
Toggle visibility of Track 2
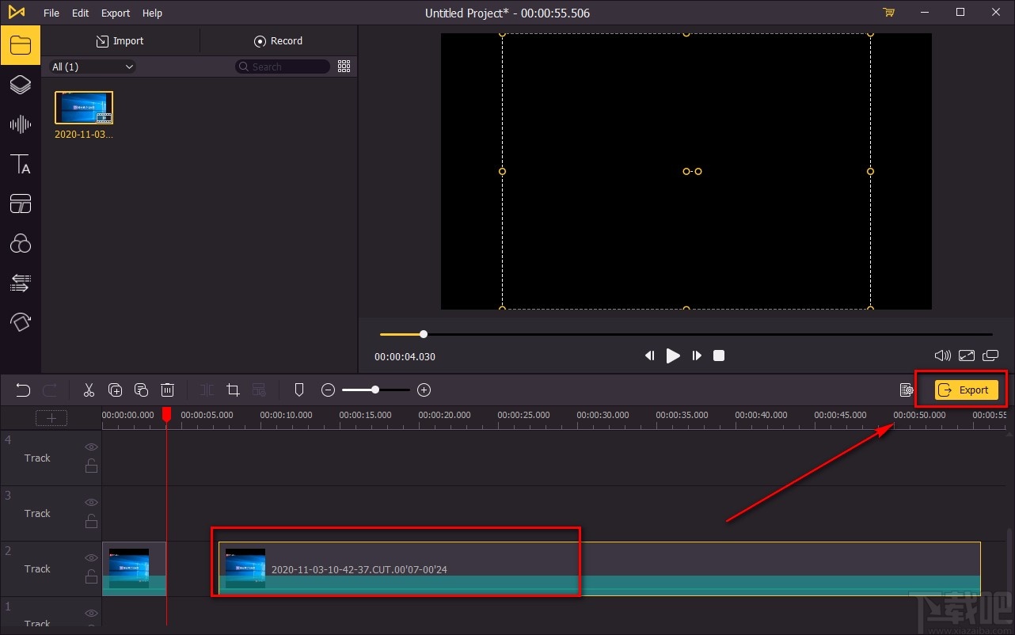click(x=91, y=558)
